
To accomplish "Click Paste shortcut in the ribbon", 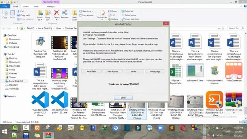I will pos(25,19).
